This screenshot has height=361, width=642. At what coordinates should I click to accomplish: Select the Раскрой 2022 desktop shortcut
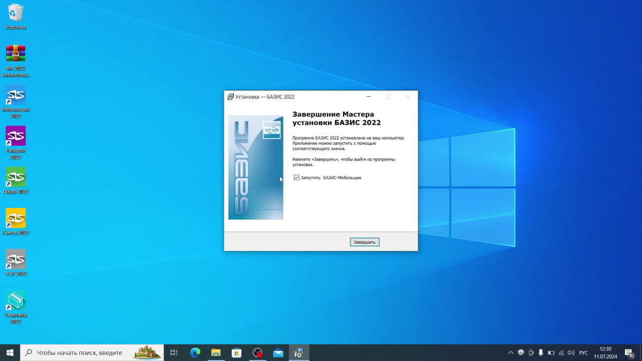(16, 143)
